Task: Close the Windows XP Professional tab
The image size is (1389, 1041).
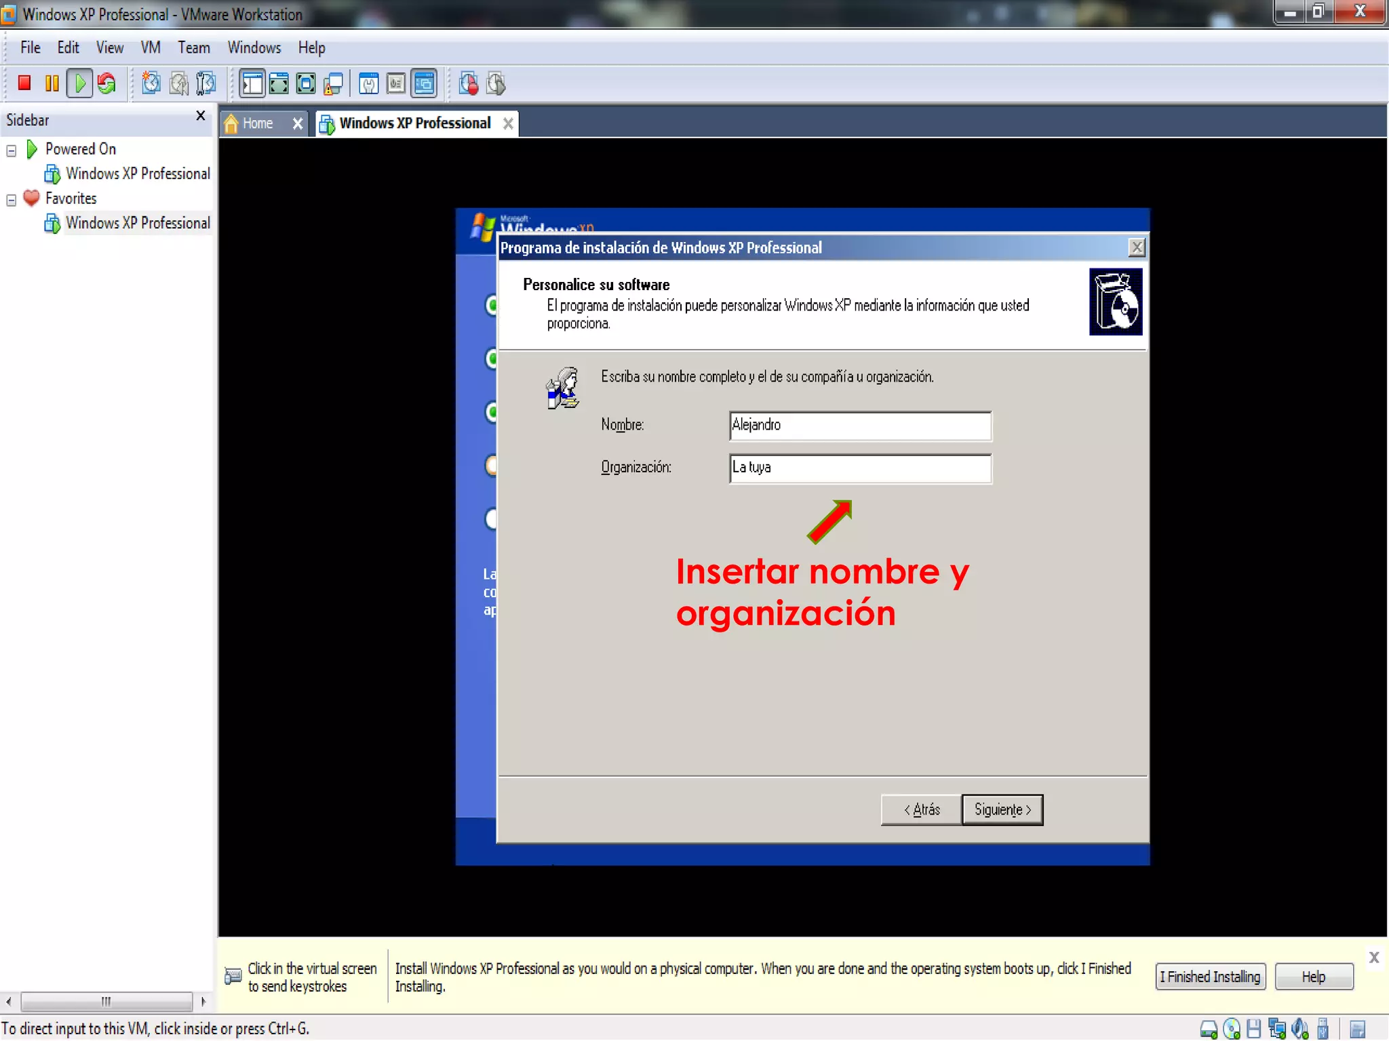Action: [x=508, y=123]
